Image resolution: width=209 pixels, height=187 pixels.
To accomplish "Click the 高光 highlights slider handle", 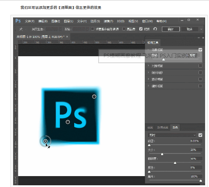I will 201,181.
